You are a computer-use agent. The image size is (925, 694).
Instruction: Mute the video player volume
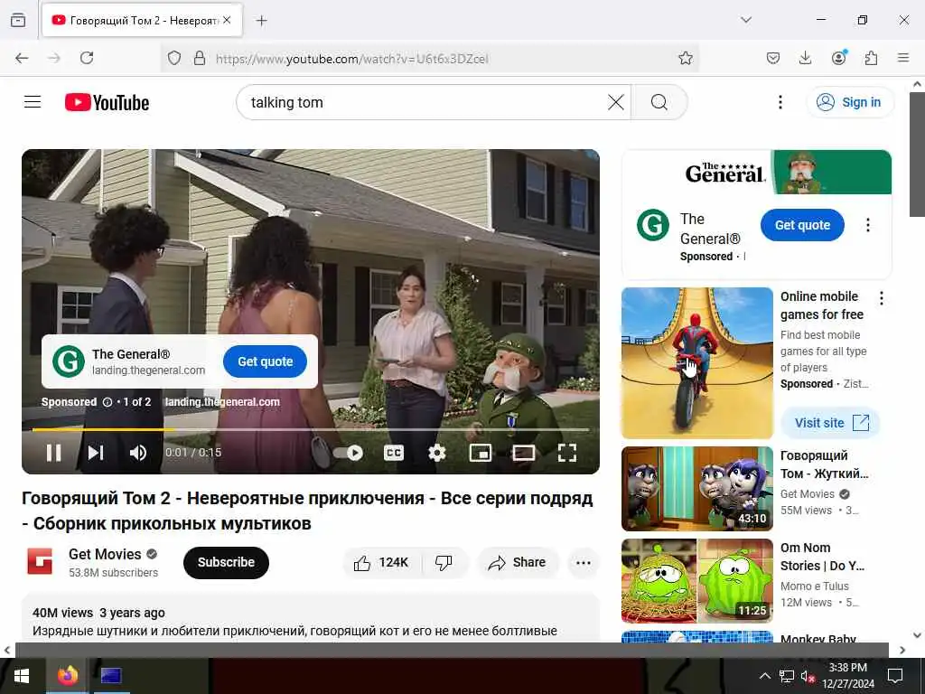pyautogui.click(x=138, y=453)
